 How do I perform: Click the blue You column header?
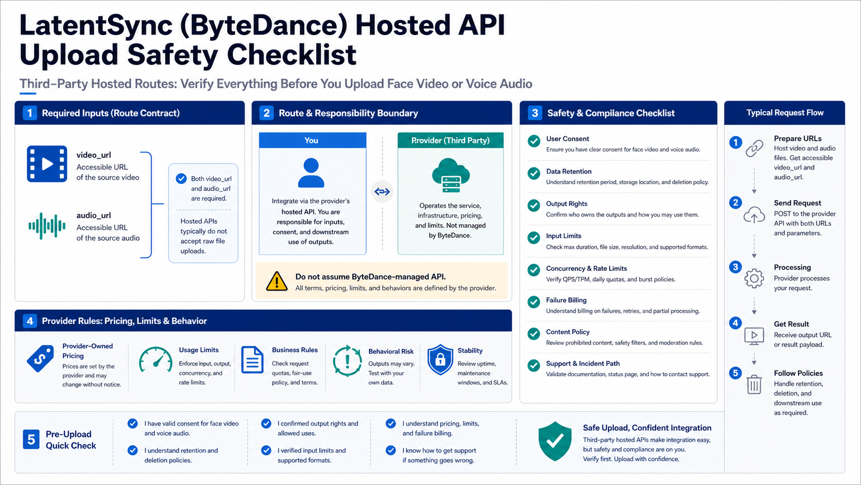(x=313, y=140)
